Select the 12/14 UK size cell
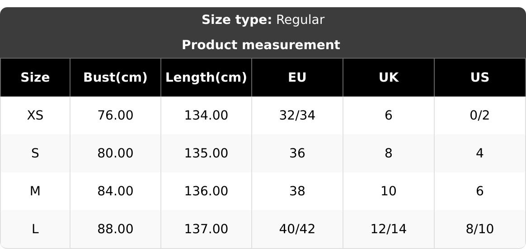This screenshot has height=249, width=526. 389,229
